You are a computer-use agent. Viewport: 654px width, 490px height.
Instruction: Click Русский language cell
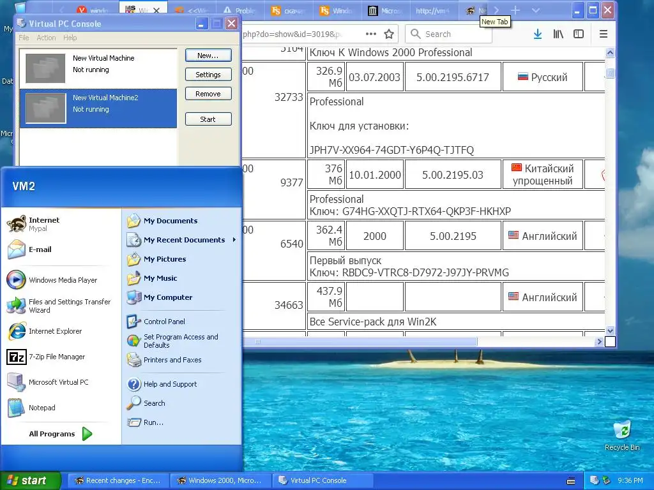click(543, 77)
